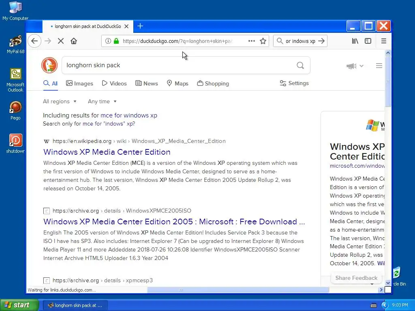This screenshot has width=415, height=311.
Task: Select the shutdown desktop shortcut
Action: tap(15, 144)
